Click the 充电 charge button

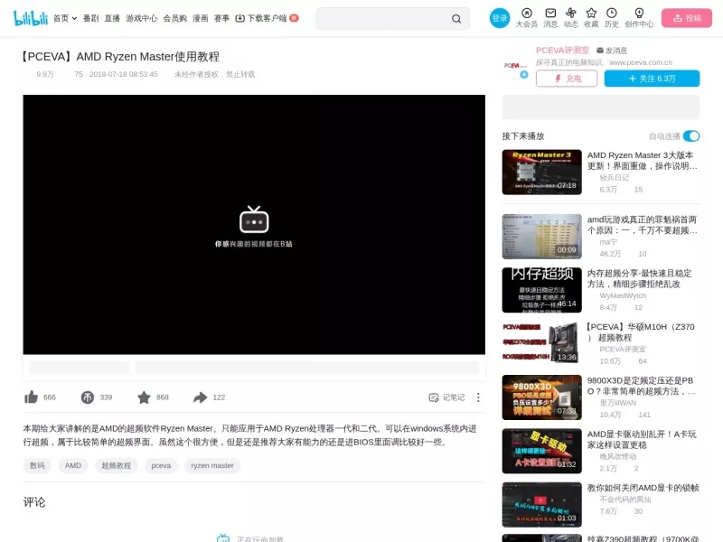coord(567,79)
